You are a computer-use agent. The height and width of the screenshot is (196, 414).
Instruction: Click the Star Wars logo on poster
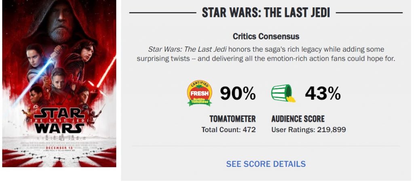59,120
